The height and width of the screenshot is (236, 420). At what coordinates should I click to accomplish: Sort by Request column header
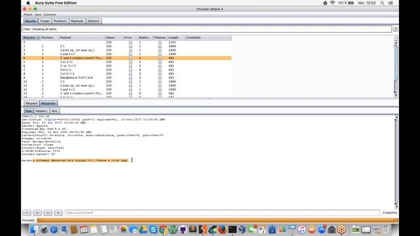coord(31,38)
